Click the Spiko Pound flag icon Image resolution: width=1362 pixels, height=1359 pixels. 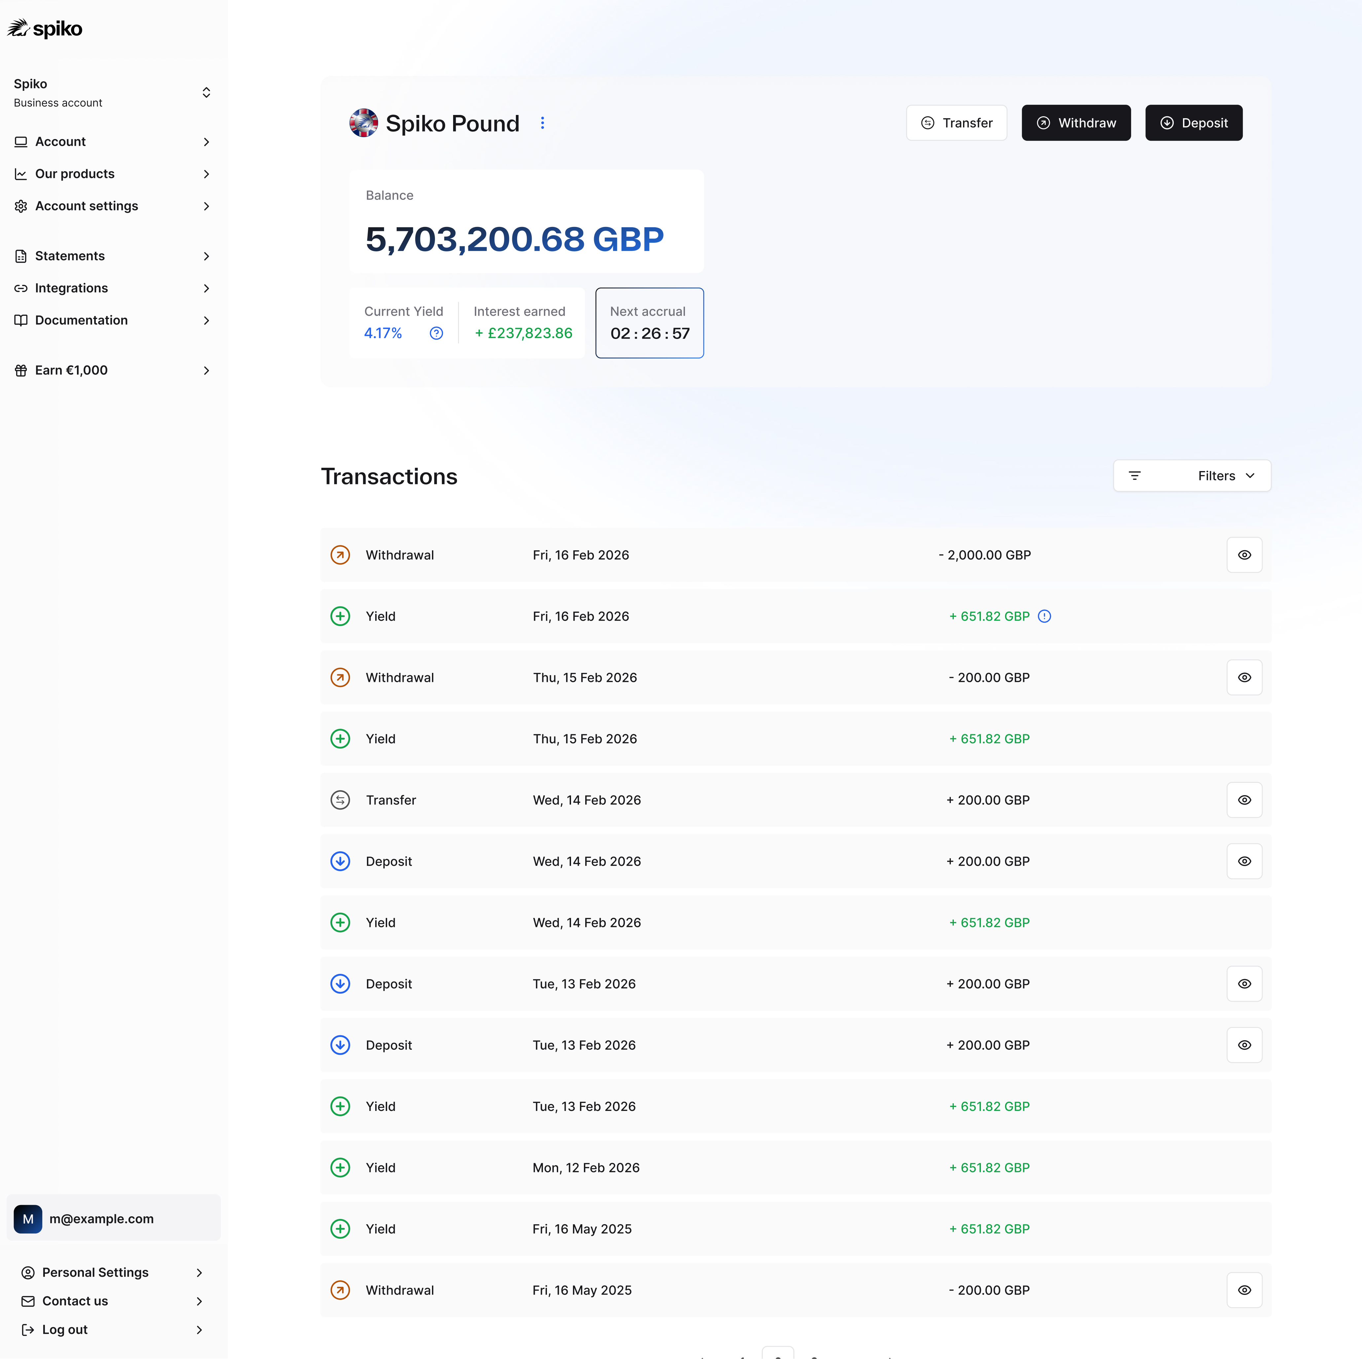pyautogui.click(x=363, y=123)
